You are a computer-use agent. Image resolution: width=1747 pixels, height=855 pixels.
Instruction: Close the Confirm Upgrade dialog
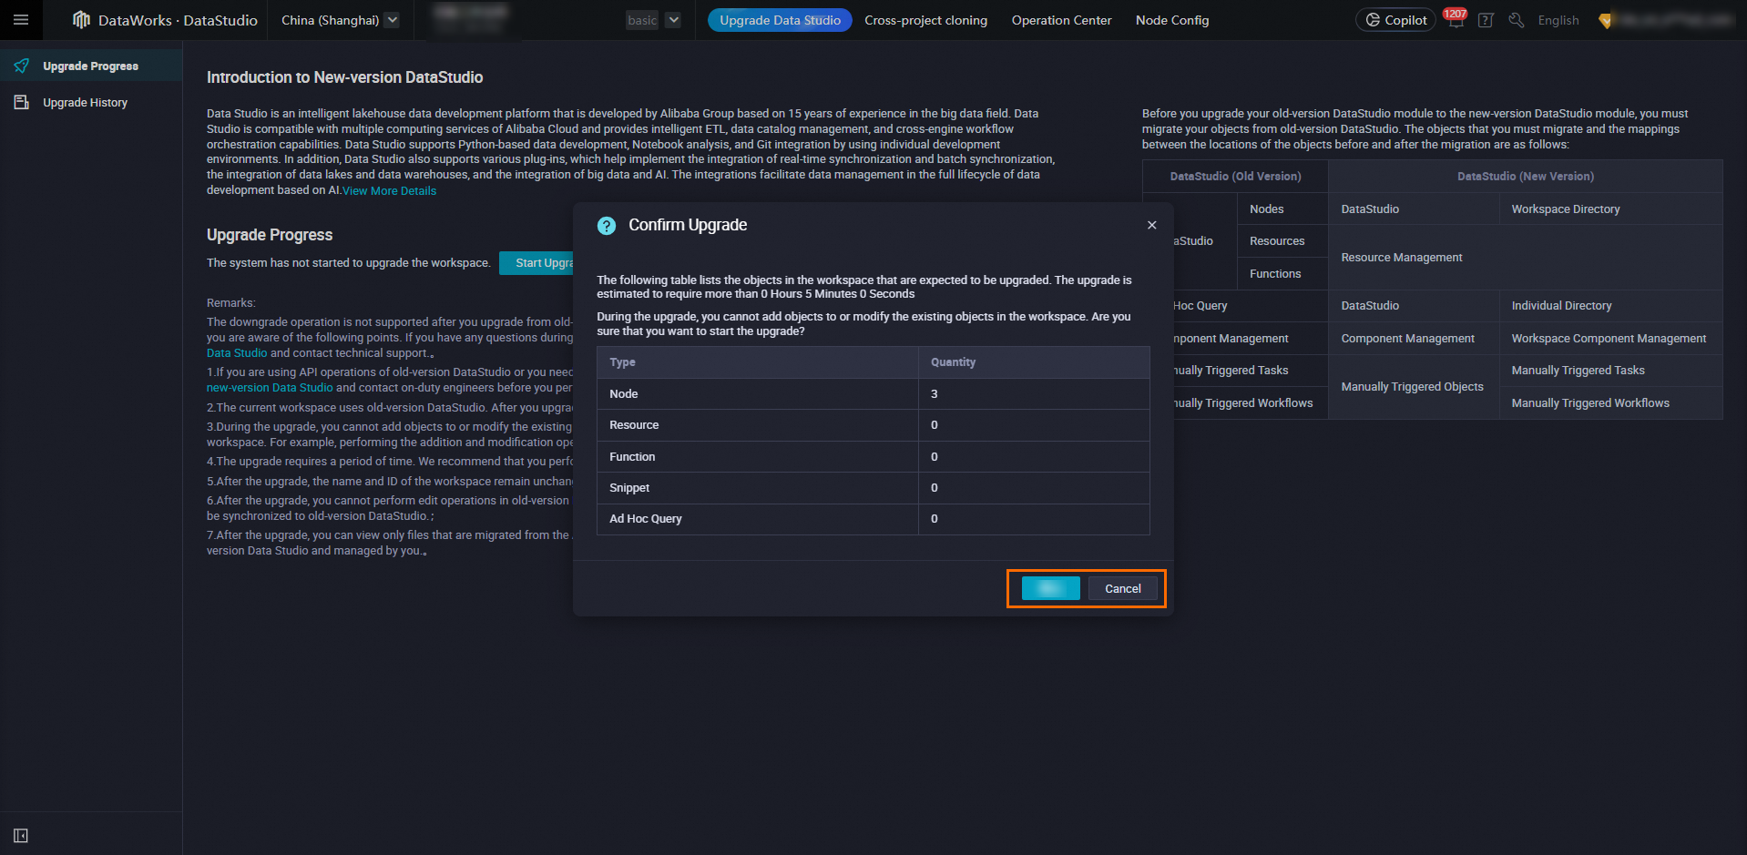click(1152, 225)
